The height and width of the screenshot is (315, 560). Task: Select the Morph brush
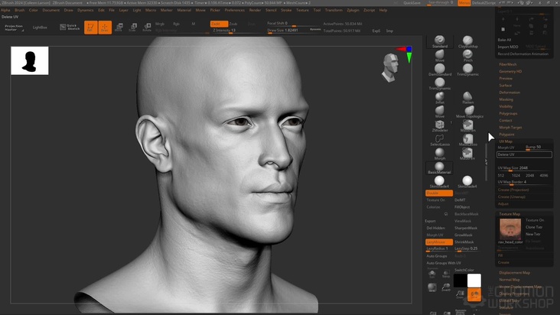[440, 154]
